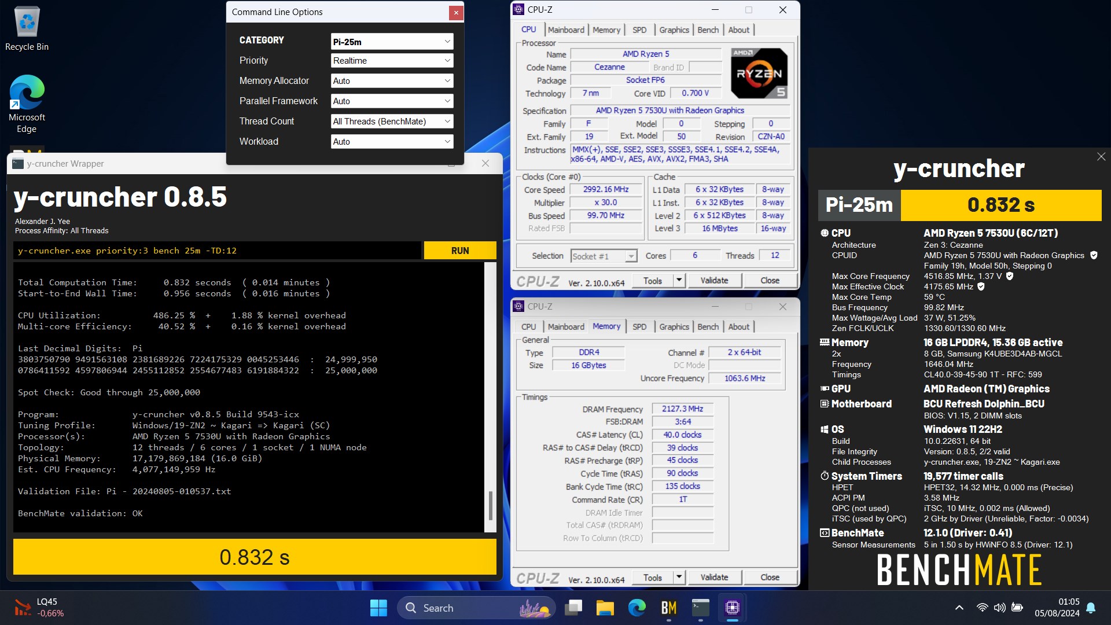Click the Tools button in the top CPU-Z window
Viewport: 1111px width, 625px height.
[x=652, y=281]
